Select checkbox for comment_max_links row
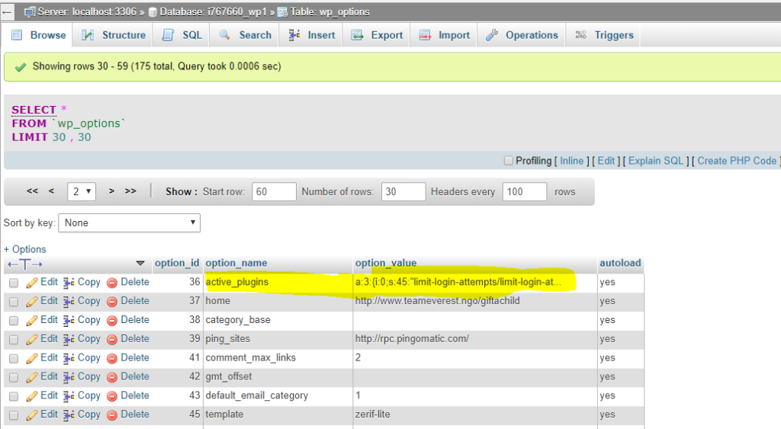 [x=14, y=358]
